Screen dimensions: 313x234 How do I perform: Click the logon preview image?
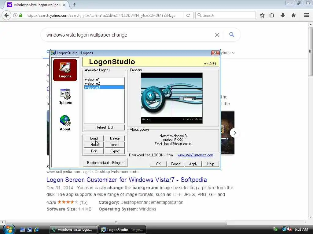click(172, 98)
